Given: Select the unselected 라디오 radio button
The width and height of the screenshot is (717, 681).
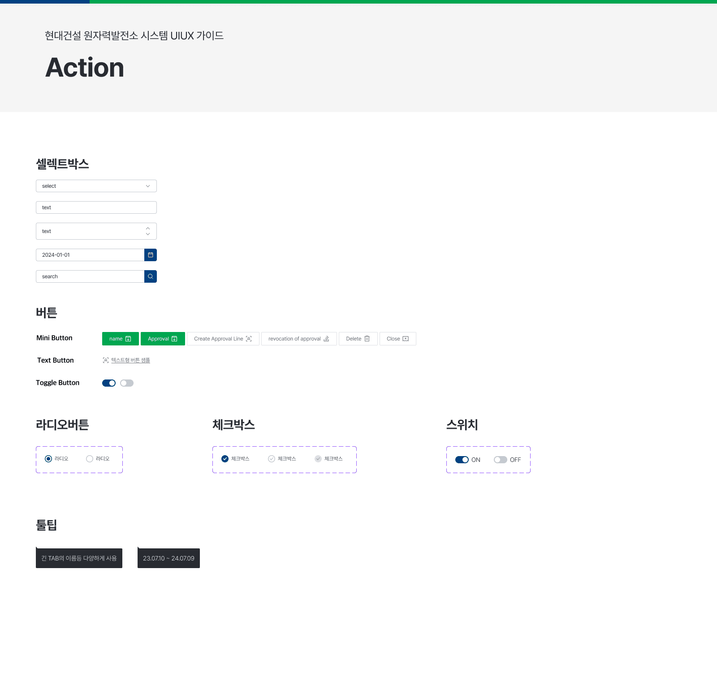Looking at the screenshot, I should pos(90,459).
